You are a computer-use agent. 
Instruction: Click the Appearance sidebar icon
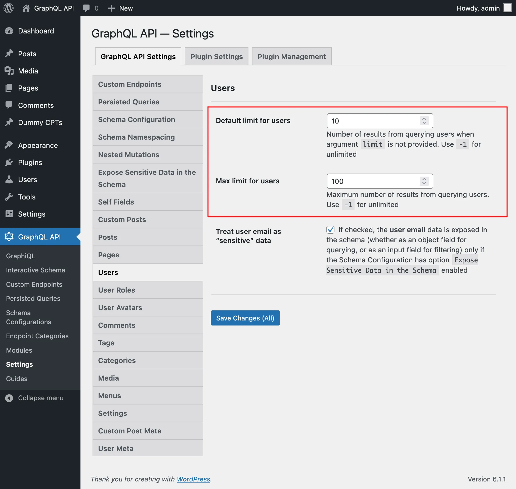point(9,145)
